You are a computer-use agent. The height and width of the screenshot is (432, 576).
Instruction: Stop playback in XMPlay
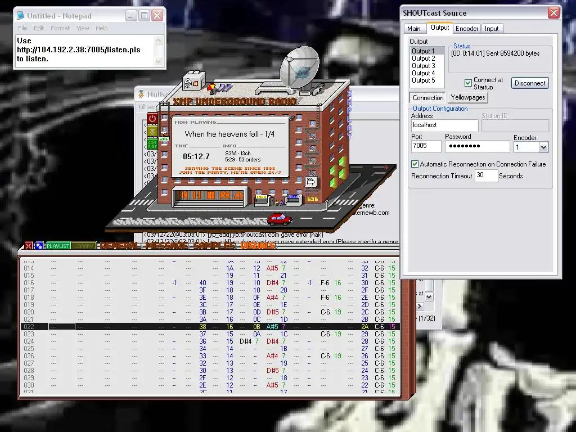[x=211, y=195]
